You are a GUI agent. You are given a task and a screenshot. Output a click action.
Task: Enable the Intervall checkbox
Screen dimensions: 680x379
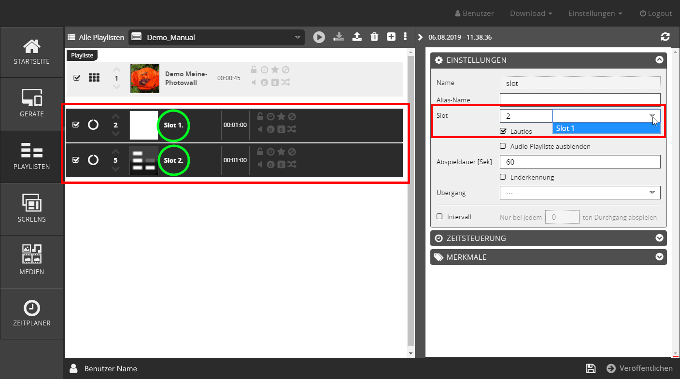(x=439, y=217)
